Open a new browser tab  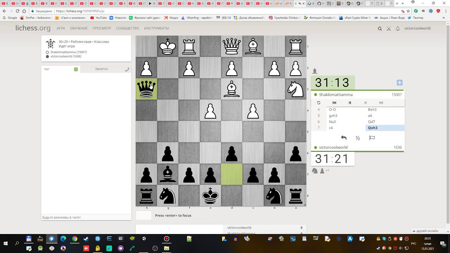coord(397,4)
